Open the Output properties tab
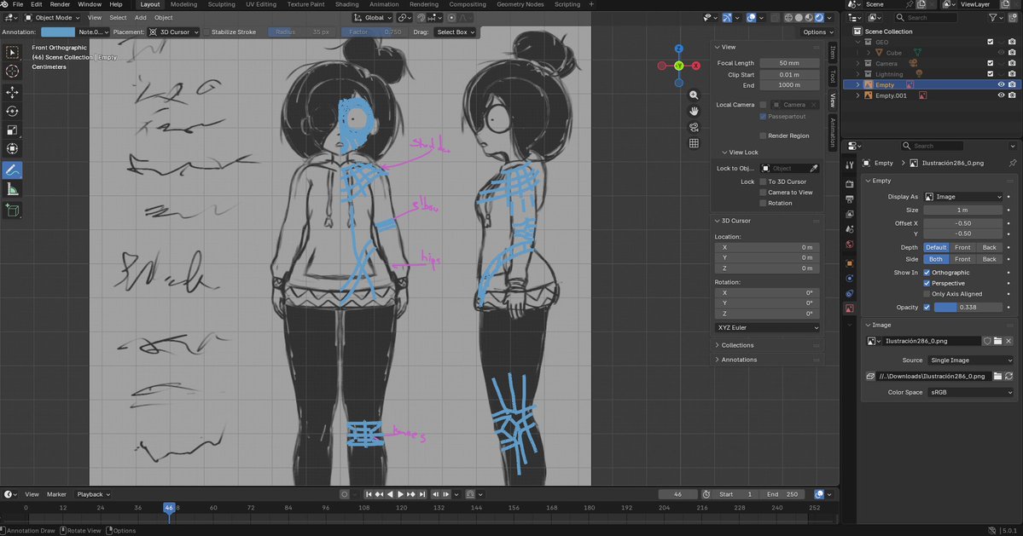The image size is (1023, 536). pos(850,199)
